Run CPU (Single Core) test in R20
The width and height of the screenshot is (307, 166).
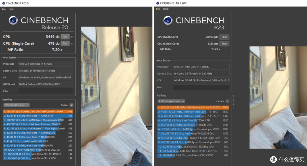pyautogui.click(x=65, y=44)
